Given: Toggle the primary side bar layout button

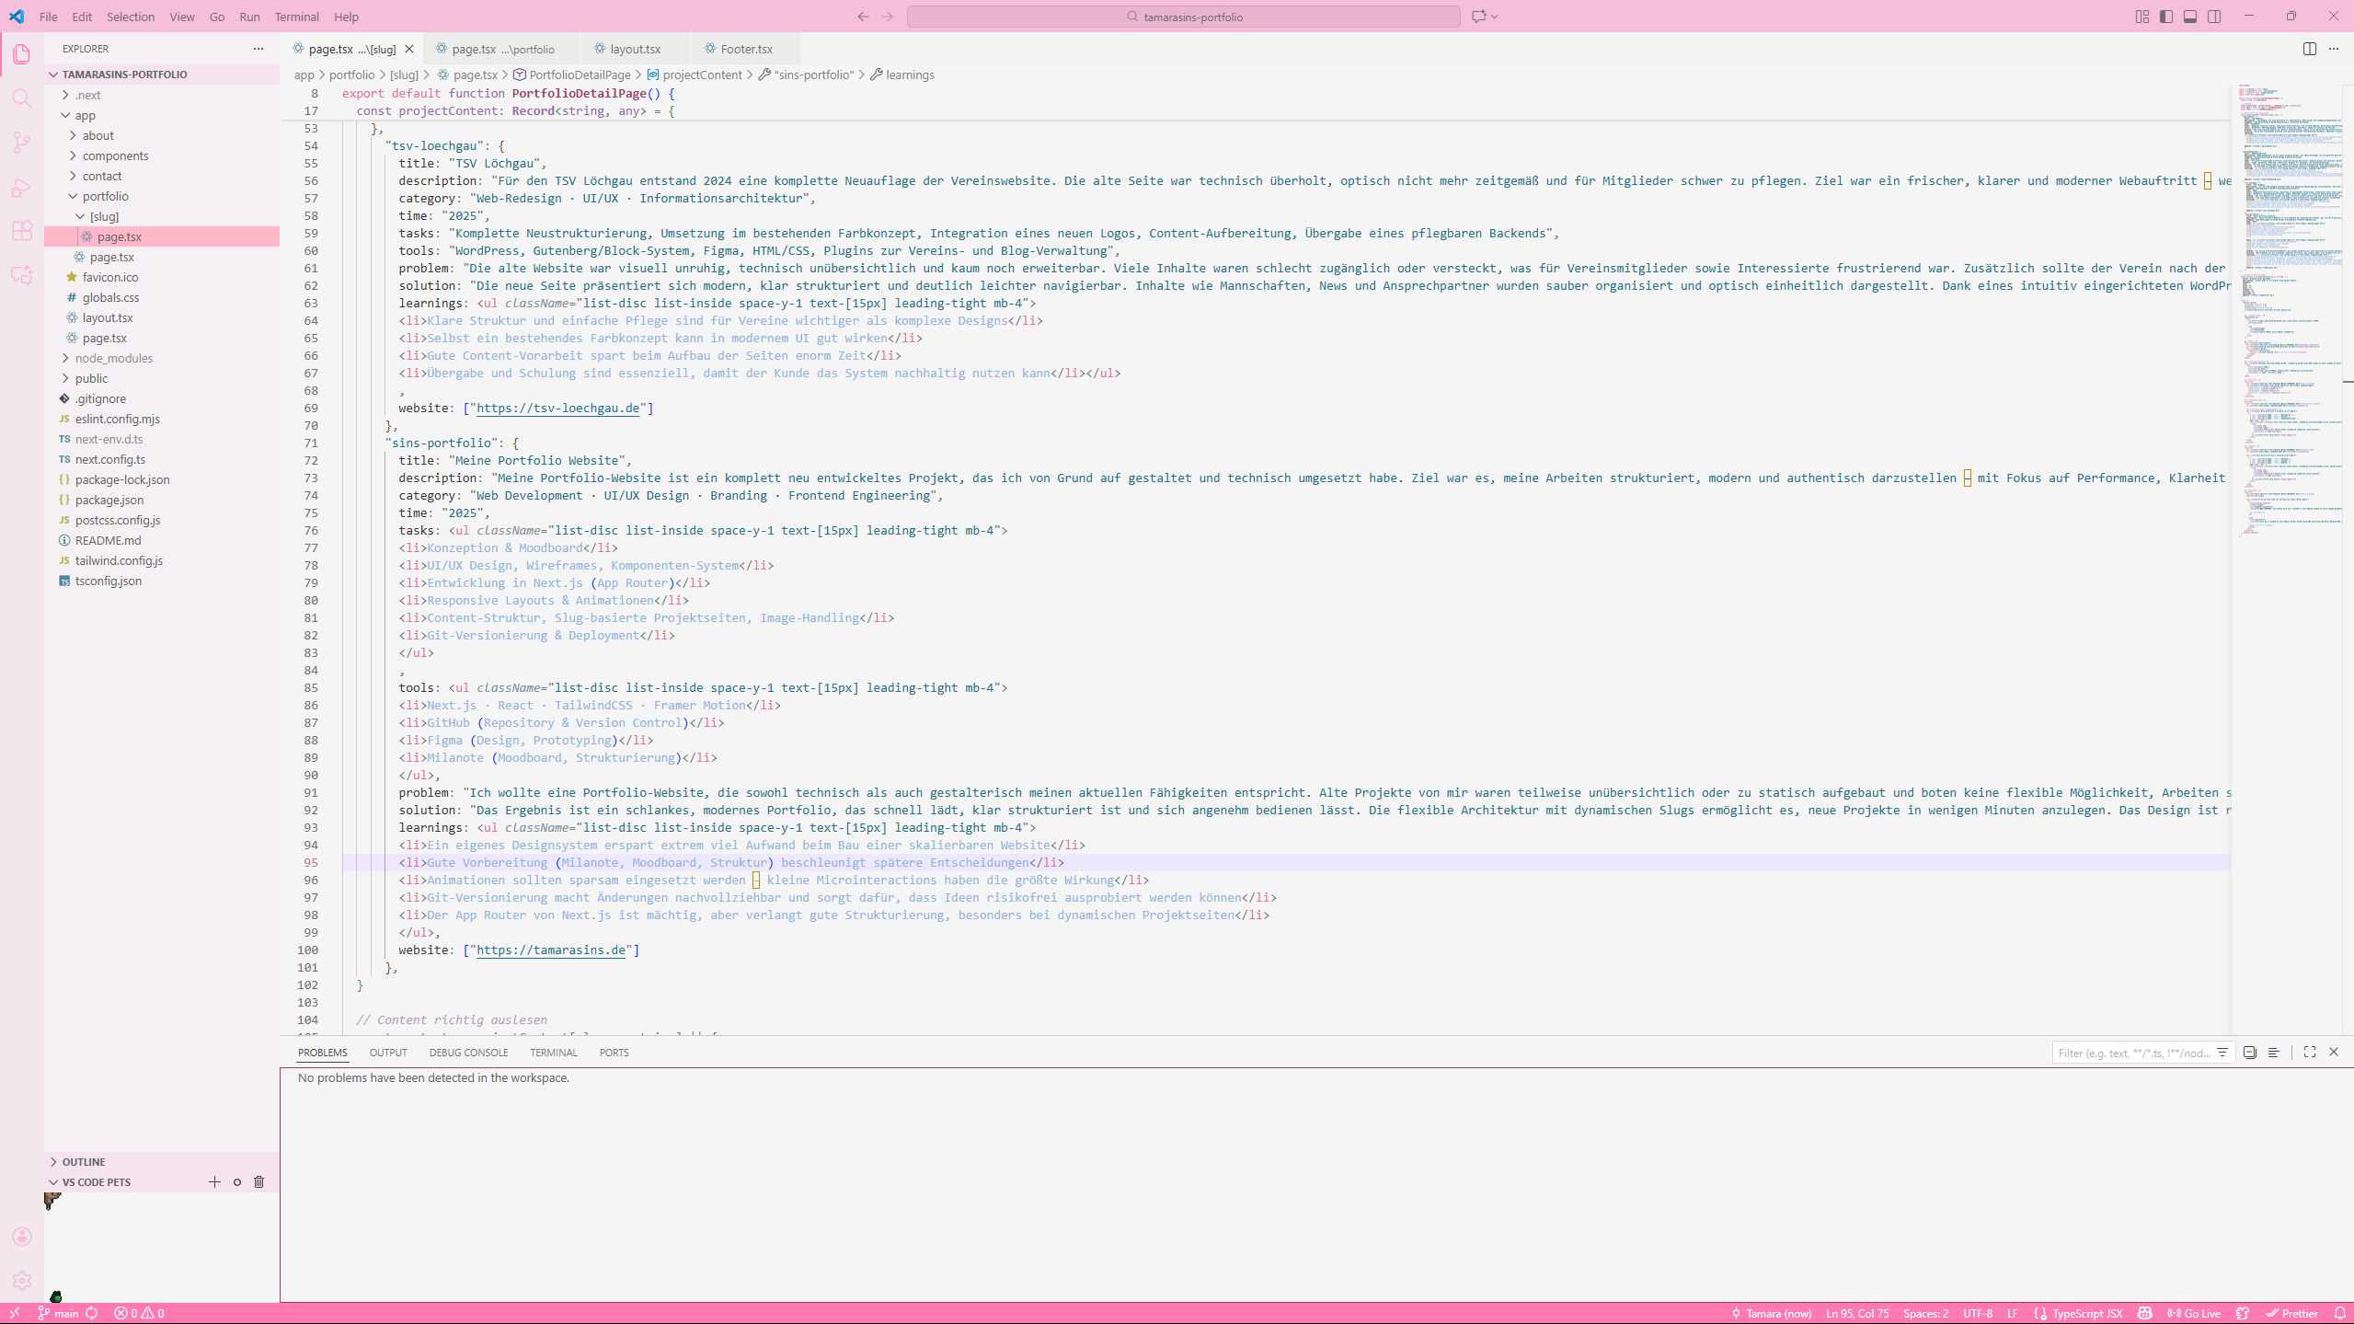Looking at the screenshot, I should click(2166, 17).
